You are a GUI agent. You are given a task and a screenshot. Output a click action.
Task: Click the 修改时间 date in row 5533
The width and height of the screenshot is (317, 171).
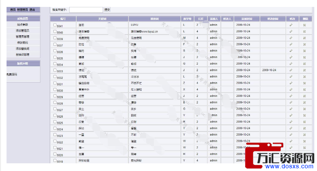(269, 70)
